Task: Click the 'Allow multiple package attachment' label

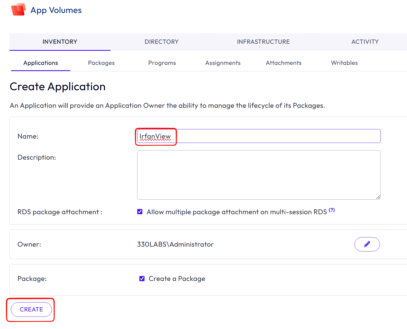Action: (237, 212)
